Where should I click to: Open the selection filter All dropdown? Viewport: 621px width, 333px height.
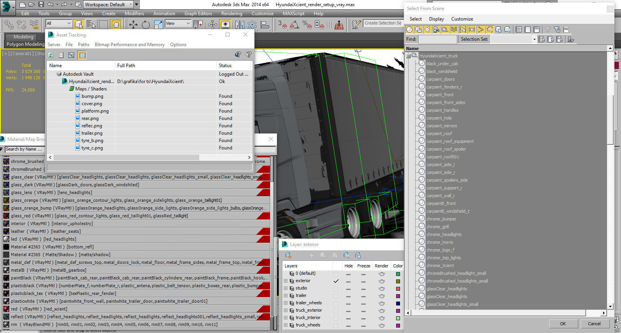pyautogui.click(x=59, y=23)
